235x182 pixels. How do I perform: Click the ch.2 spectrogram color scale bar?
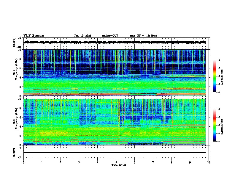point(215,125)
